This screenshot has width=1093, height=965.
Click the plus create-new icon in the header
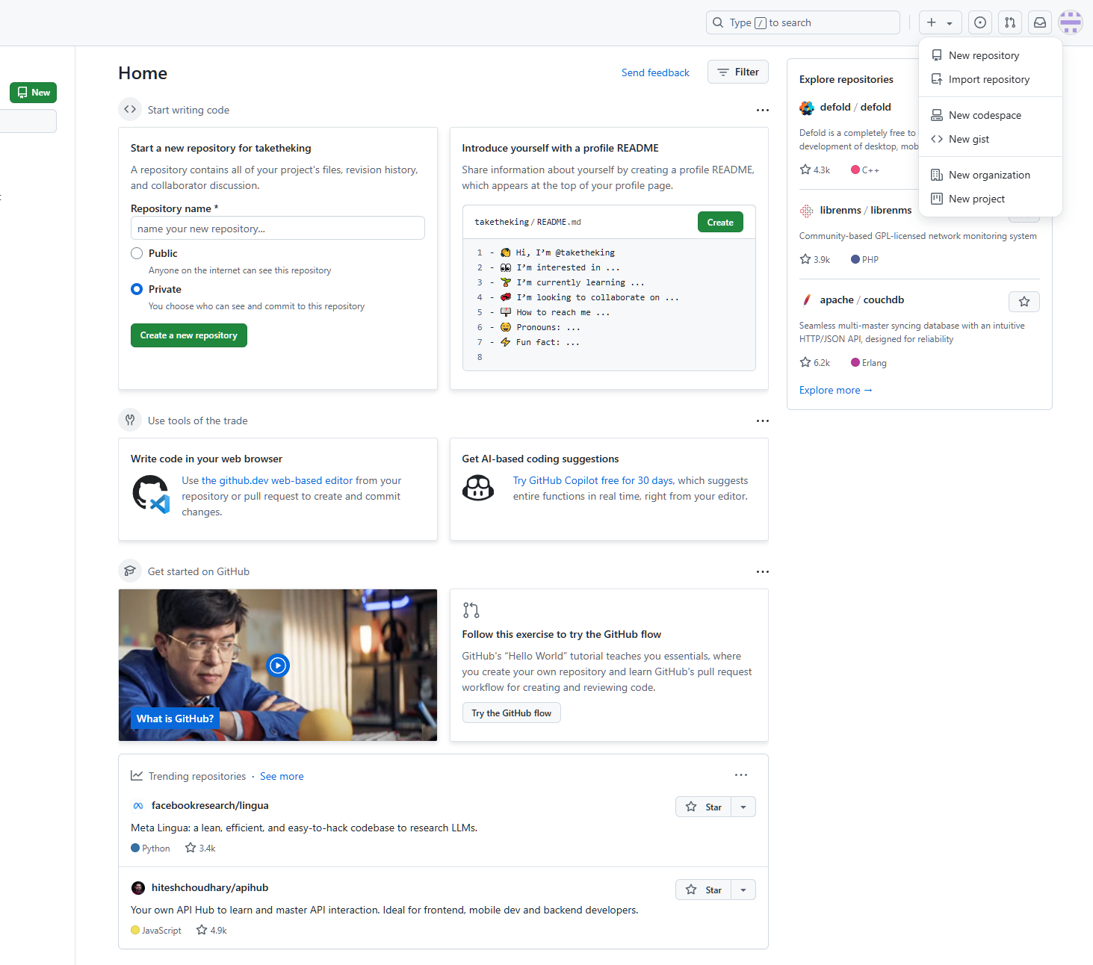(932, 22)
